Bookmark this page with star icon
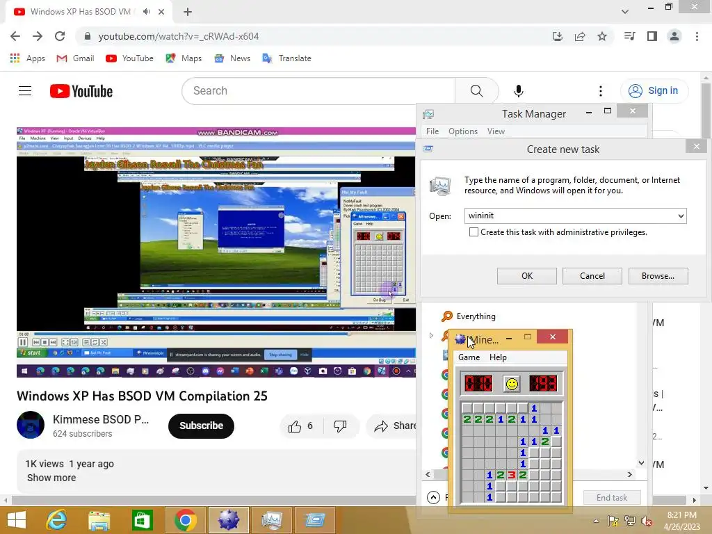The height and width of the screenshot is (534, 712). click(x=602, y=36)
